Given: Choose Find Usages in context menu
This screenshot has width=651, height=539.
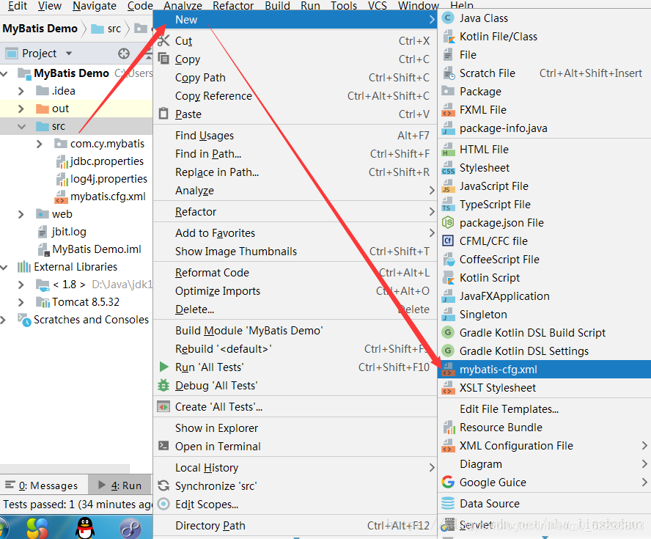Looking at the screenshot, I should point(295,136).
